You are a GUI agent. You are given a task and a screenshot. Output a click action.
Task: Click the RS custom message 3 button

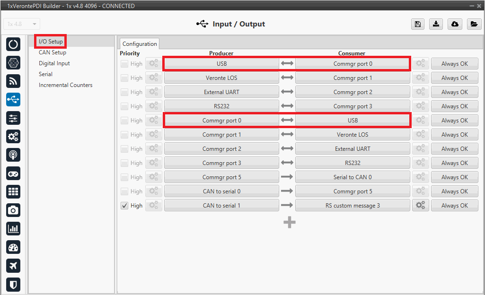(x=353, y=206)
